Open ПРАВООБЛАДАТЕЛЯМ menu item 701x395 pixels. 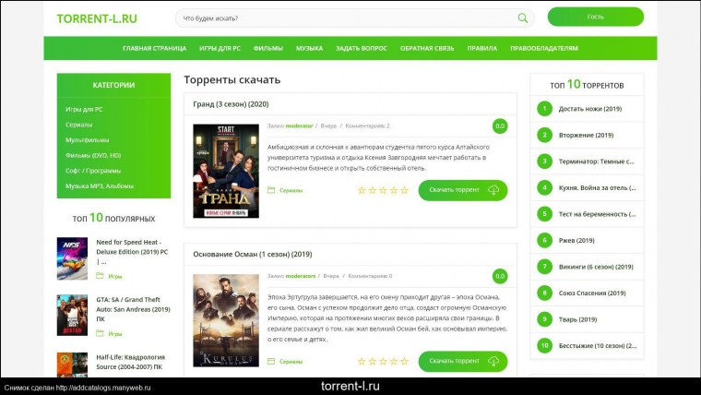(544, 48)
